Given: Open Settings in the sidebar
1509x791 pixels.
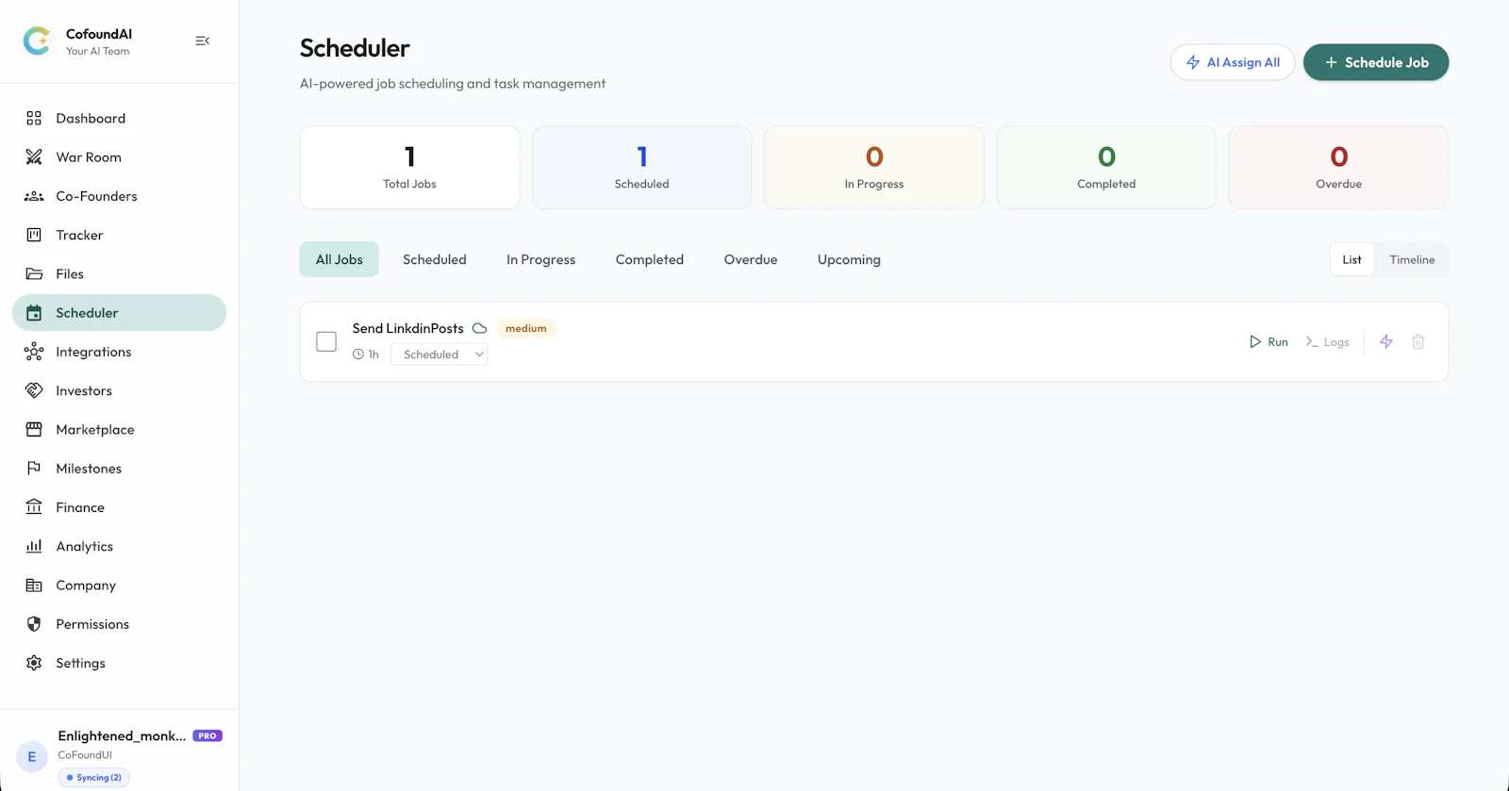Looking at the screenshot, I should [x=119, y=663].
